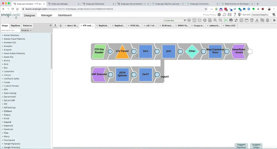Viewport: 277px width, 149px height.
Task: Click the Suggest Pipelines button
Action: (241, 146)
